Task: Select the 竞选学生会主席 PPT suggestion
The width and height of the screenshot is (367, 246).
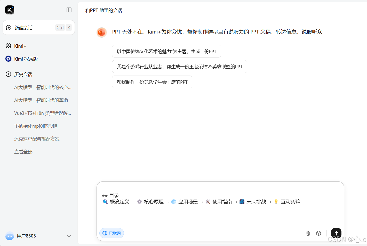Action: [152, 82]
